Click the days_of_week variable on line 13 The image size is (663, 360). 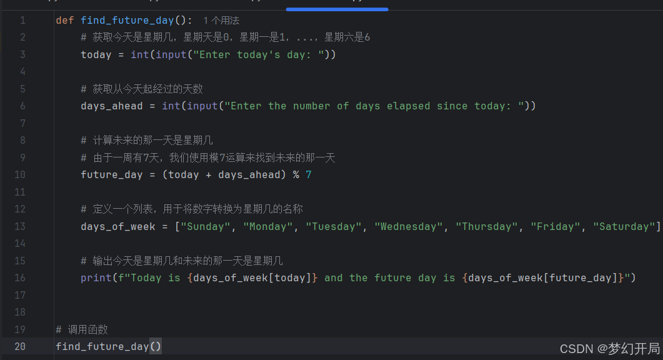(117, 226)
